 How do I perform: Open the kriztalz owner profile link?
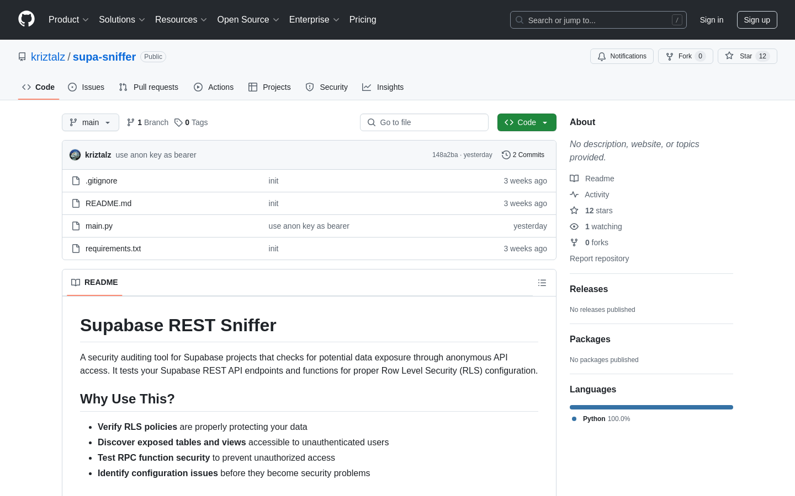click(x=48, y=57)
